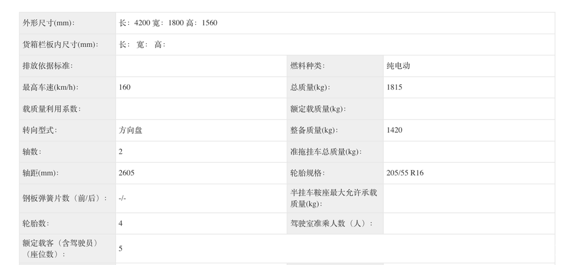Select the 方向盘 steering value

tap(131, 130)
